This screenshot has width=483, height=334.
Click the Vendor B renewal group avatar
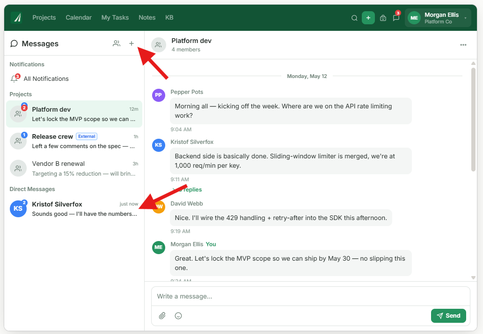click(x=18, y=168)
